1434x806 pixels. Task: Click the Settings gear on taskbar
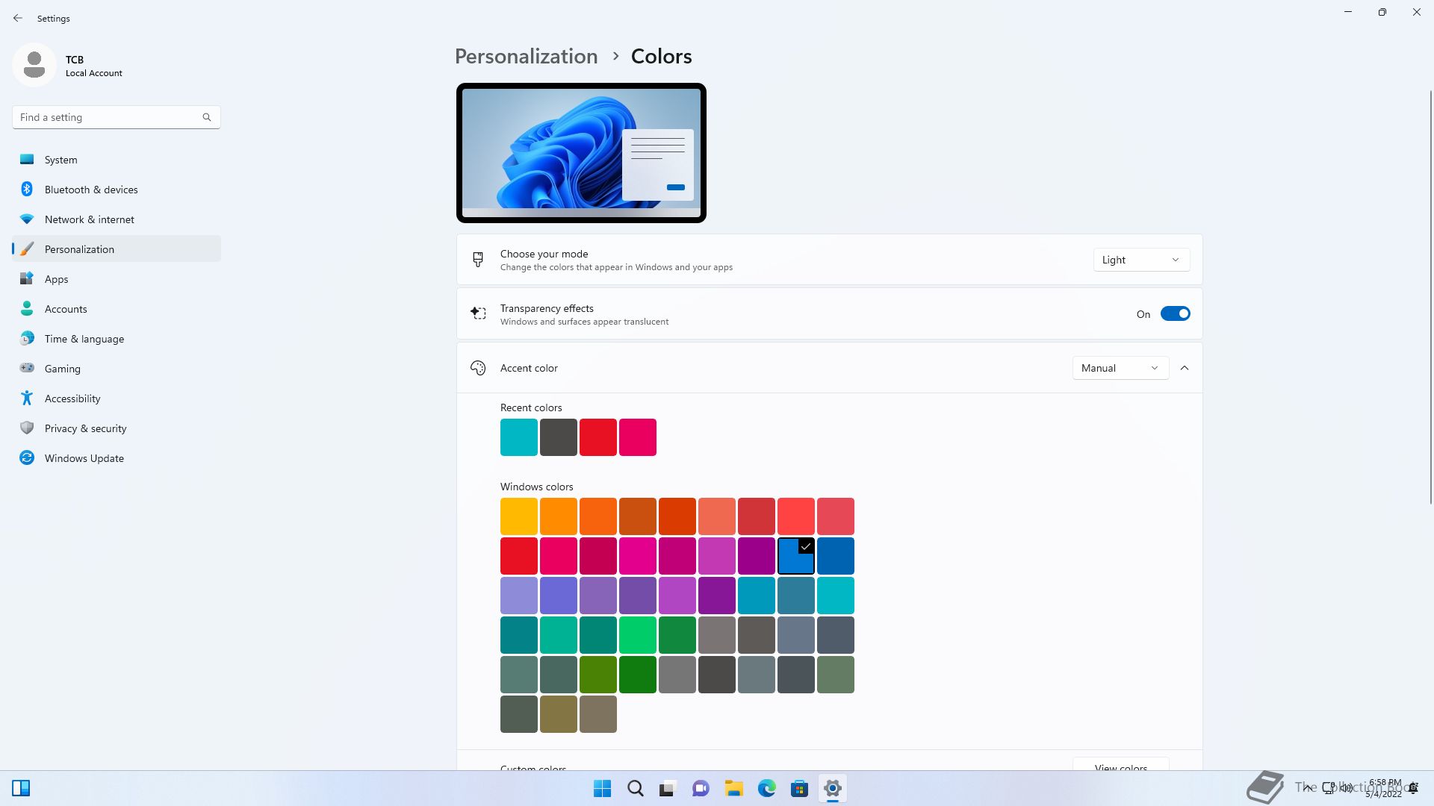click(x=832, y=788)
